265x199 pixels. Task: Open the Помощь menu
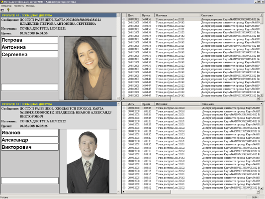[x=30, y=6]
